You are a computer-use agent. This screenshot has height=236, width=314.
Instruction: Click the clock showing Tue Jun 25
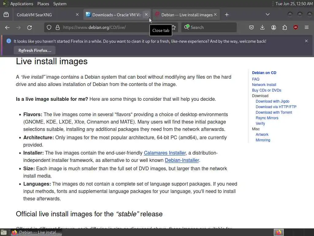(294, 4)
